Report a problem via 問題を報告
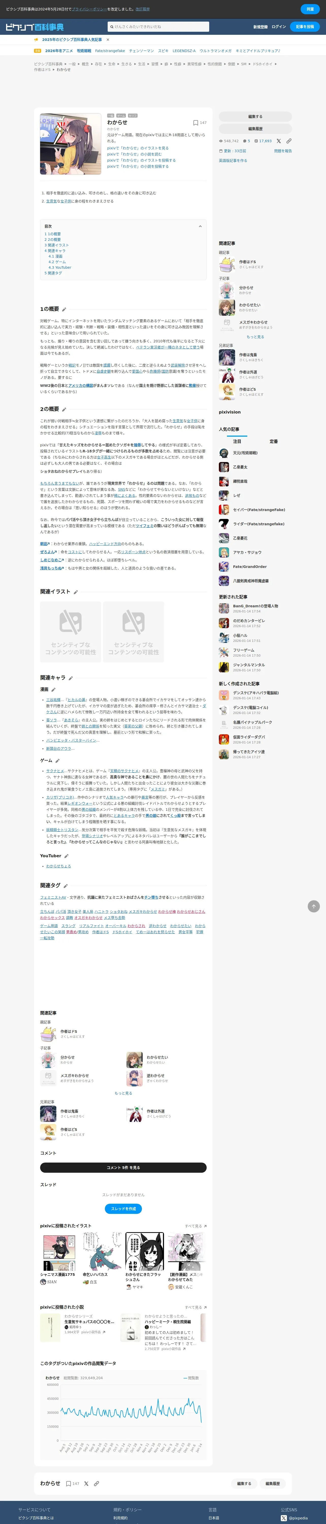326x1524 pixels. pos(283,151)
